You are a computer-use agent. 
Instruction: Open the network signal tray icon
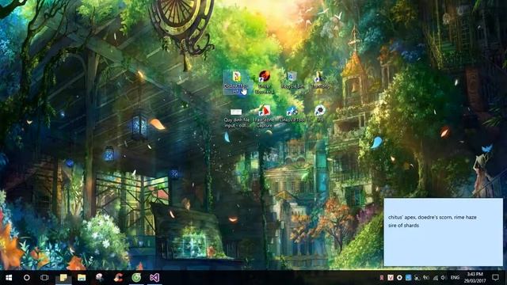(x=436, y=278)
